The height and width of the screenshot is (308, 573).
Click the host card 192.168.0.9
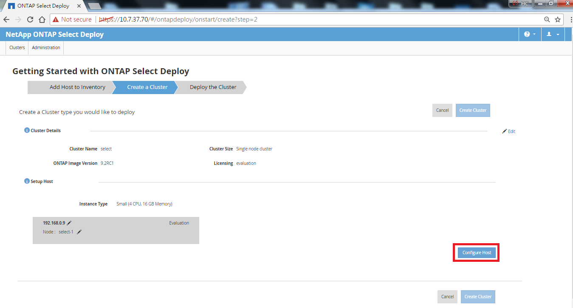[x=116, y=230]
